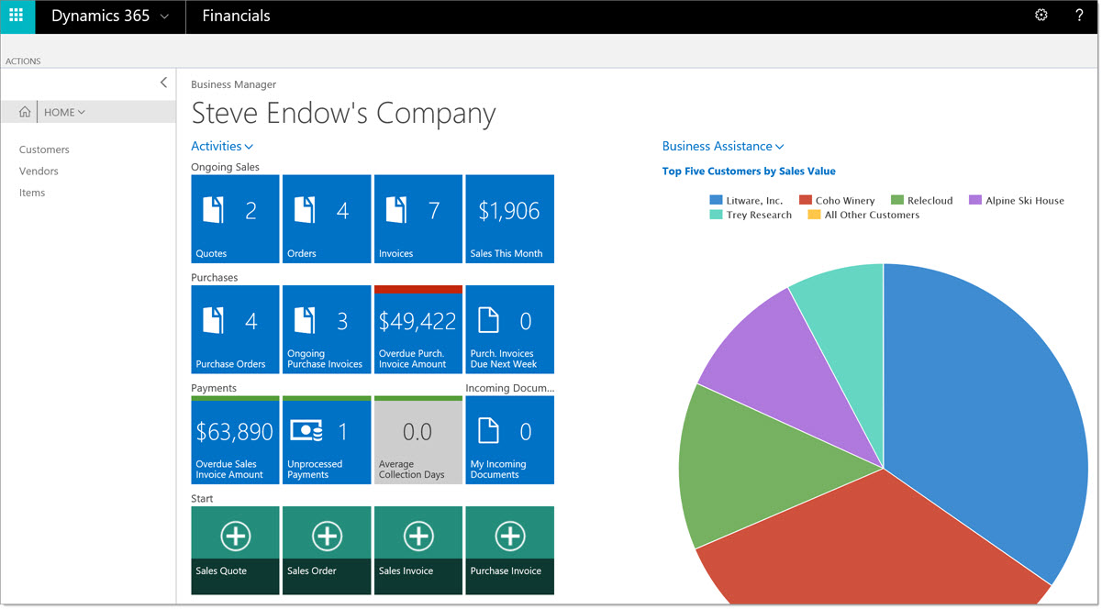1102x609 pixels.
Task: Click the Relecloud legend color swatch
Action: coord(896,199)
